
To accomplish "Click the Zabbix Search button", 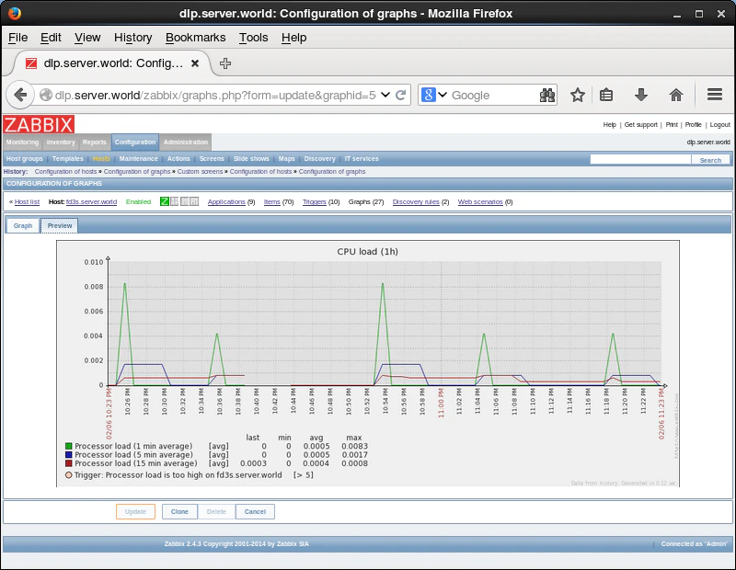I will click(710, 160).
